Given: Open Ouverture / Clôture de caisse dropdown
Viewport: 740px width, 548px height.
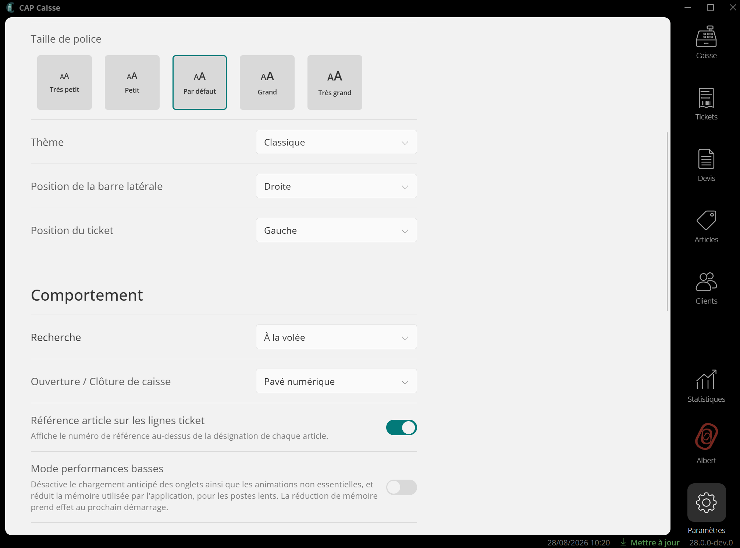Looking at the screenshot, I should click(336, 381).
